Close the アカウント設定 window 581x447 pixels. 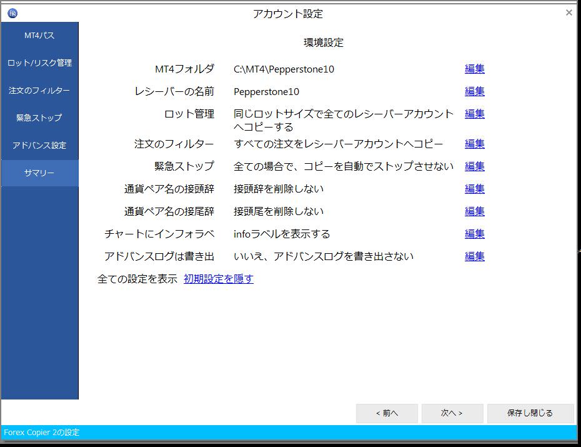click(569, 13)
